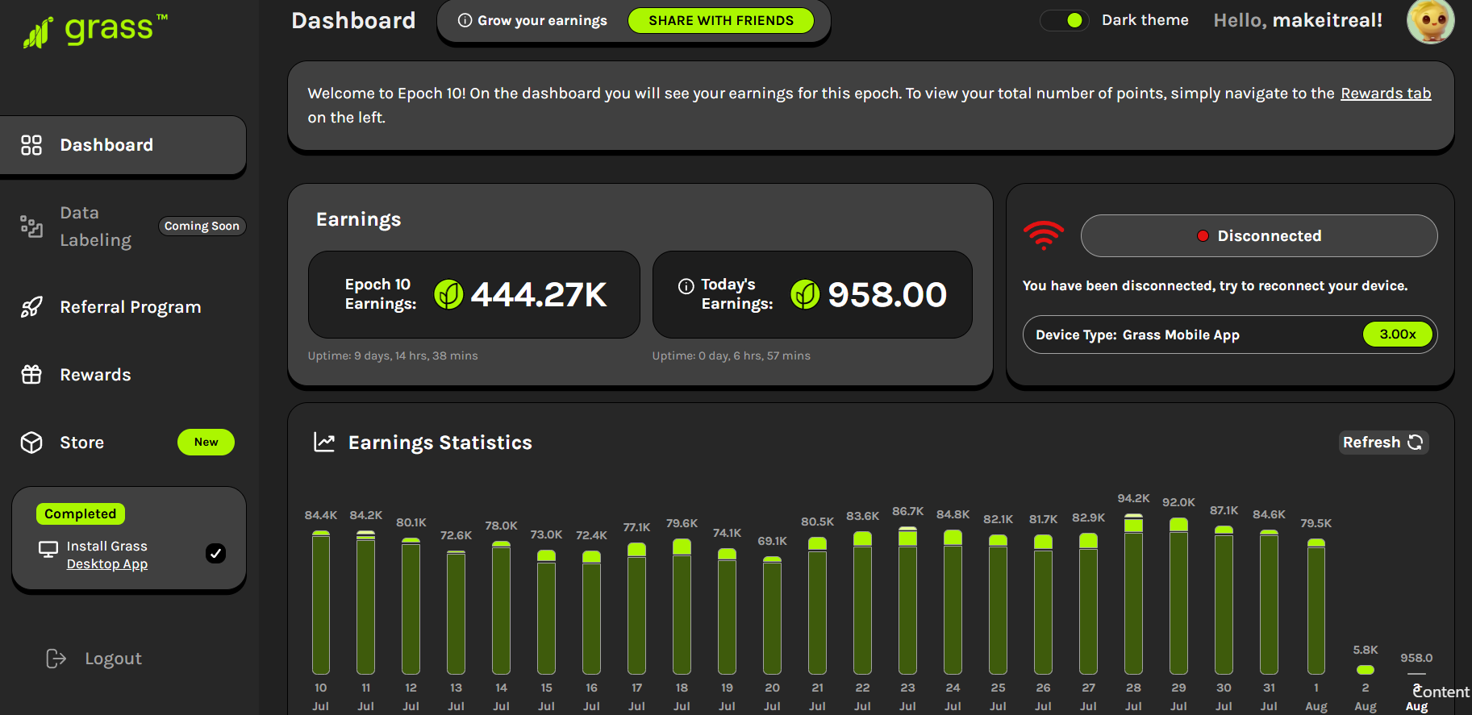Click the Rewards gift icon

31,375
